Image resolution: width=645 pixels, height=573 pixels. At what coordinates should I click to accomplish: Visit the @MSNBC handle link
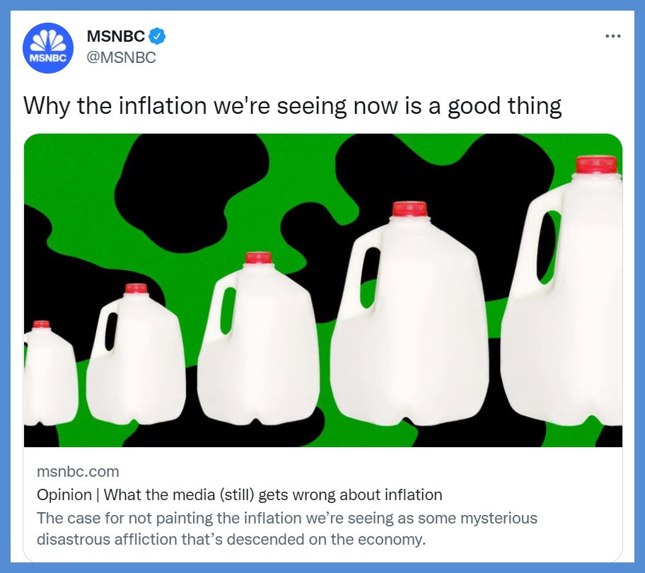pyautogui.click(x=121, y=57)
